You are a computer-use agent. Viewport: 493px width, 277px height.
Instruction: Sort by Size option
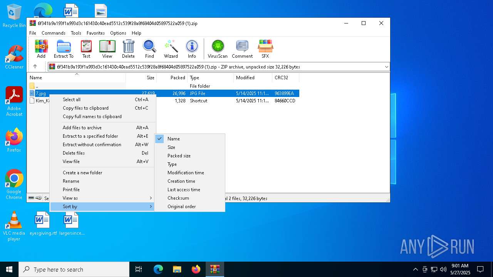coord(189,147)
